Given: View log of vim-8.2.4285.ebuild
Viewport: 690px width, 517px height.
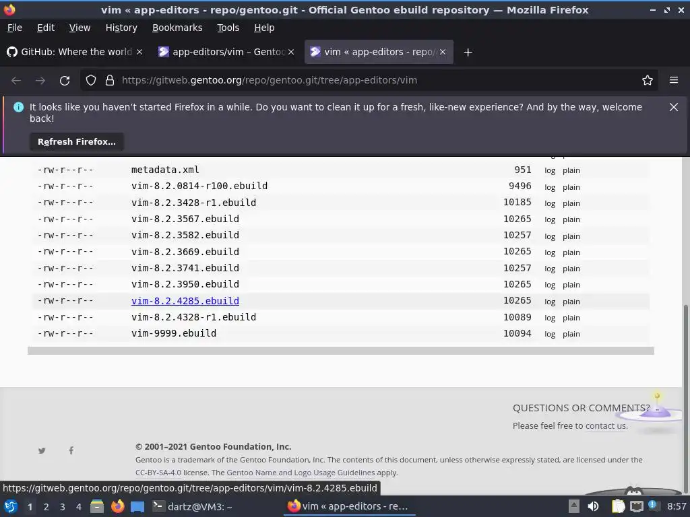Looking at the screenshot, I should click(x=550, y=302).
